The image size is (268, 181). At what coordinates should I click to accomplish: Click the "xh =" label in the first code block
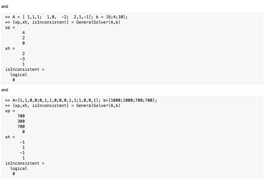10,48
